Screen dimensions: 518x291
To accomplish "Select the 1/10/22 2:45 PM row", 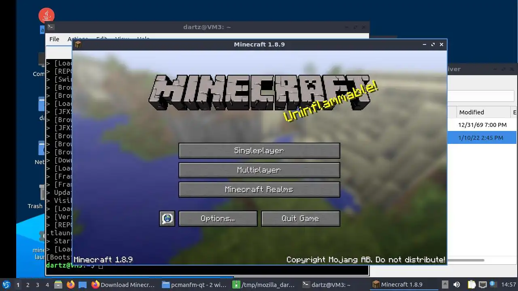I will point(482,138).
